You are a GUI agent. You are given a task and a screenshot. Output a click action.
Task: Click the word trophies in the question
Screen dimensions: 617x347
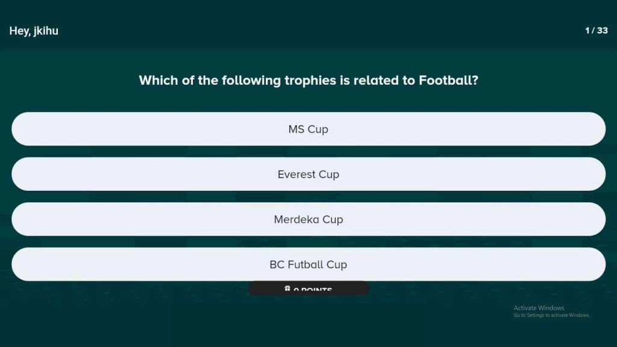(x=310, y=81)
